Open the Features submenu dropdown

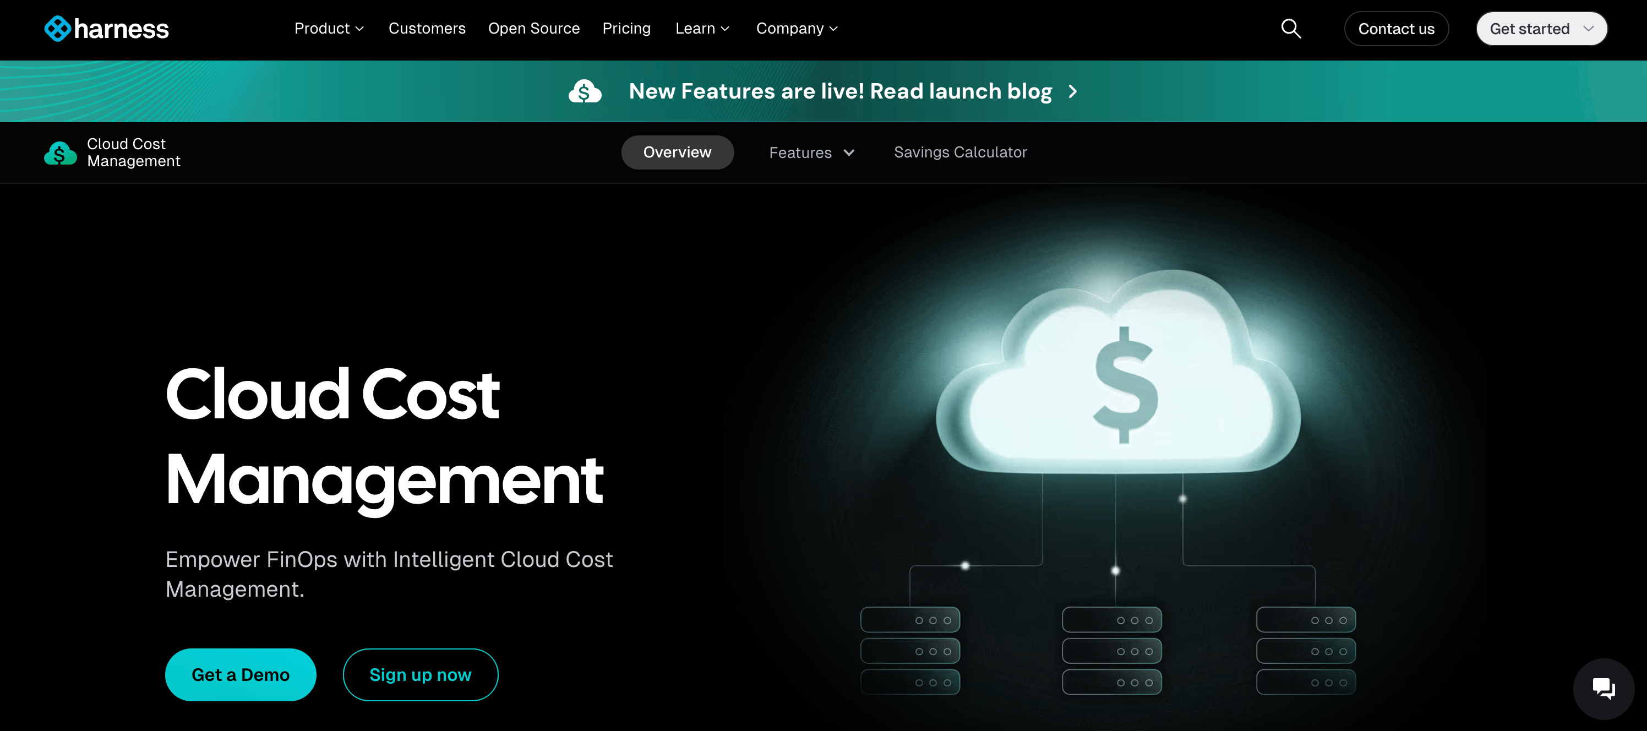812,153
